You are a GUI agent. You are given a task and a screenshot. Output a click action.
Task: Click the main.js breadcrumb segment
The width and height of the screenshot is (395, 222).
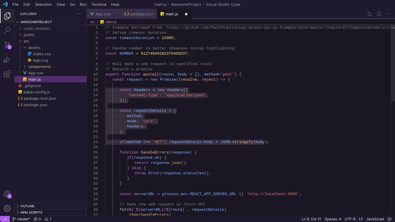pos(109,22)
